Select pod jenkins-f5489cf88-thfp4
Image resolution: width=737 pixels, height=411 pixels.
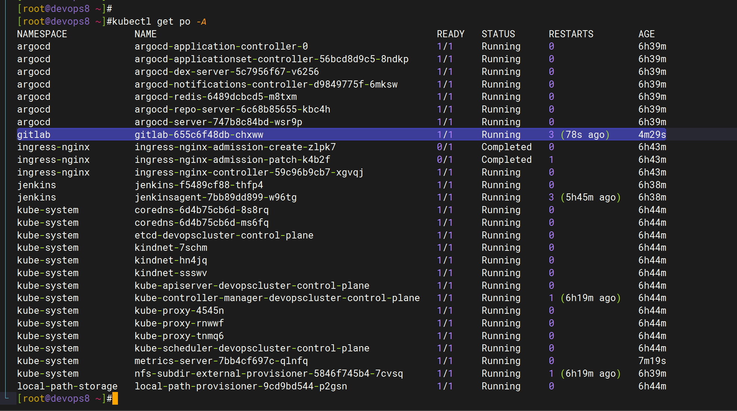pyautogui.click(x=199, y=185)
